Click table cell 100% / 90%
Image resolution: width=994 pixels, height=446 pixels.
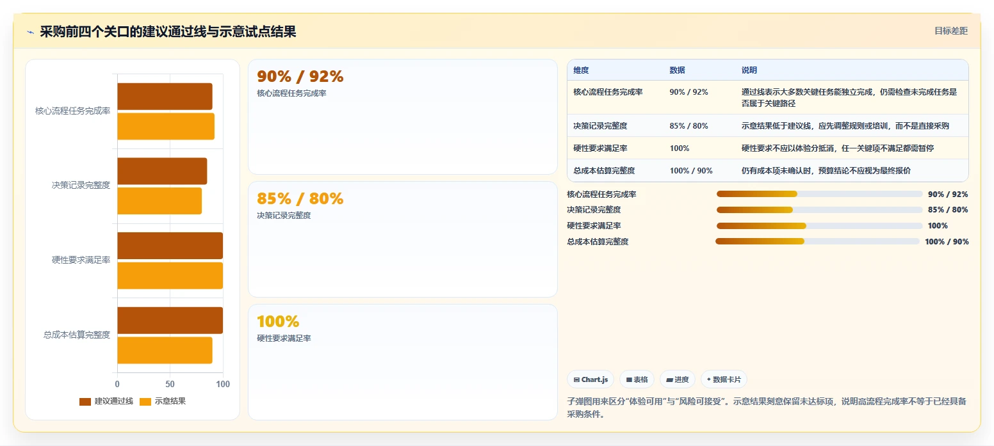pyautogui.click(x=691, y=170)
